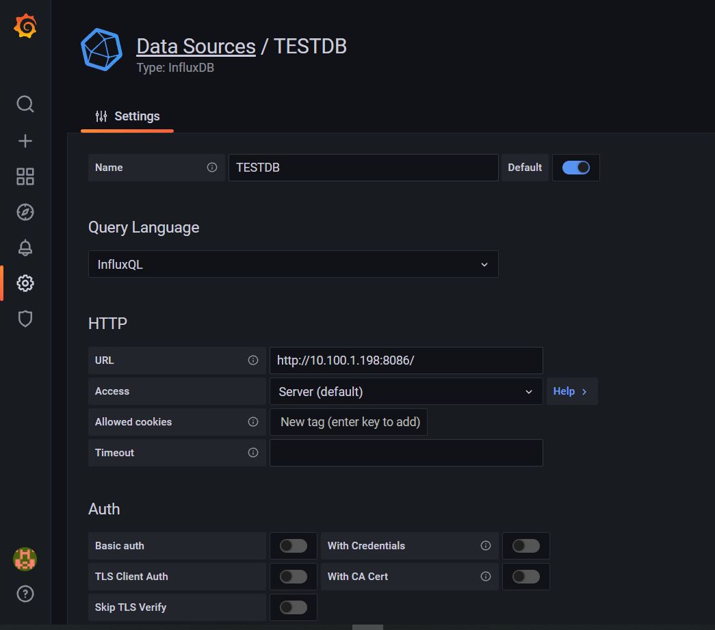This screenshot has height=630, width=715.
Task: Open the Dashboards grid icon
Action: coord(25,176)
